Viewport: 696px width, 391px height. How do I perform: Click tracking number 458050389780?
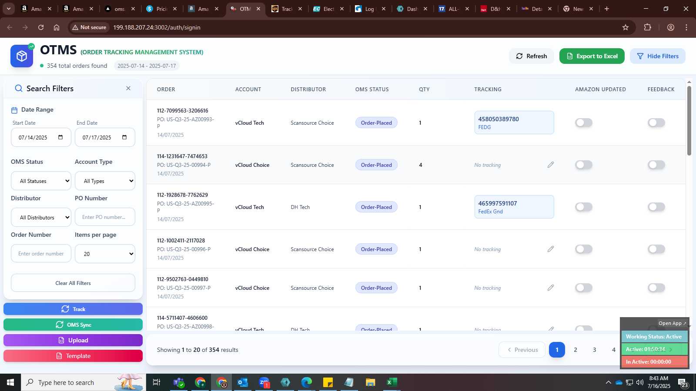click(499, 119)
